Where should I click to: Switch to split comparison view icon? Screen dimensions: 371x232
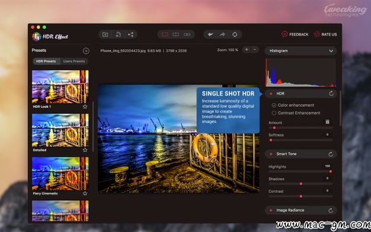176,34
